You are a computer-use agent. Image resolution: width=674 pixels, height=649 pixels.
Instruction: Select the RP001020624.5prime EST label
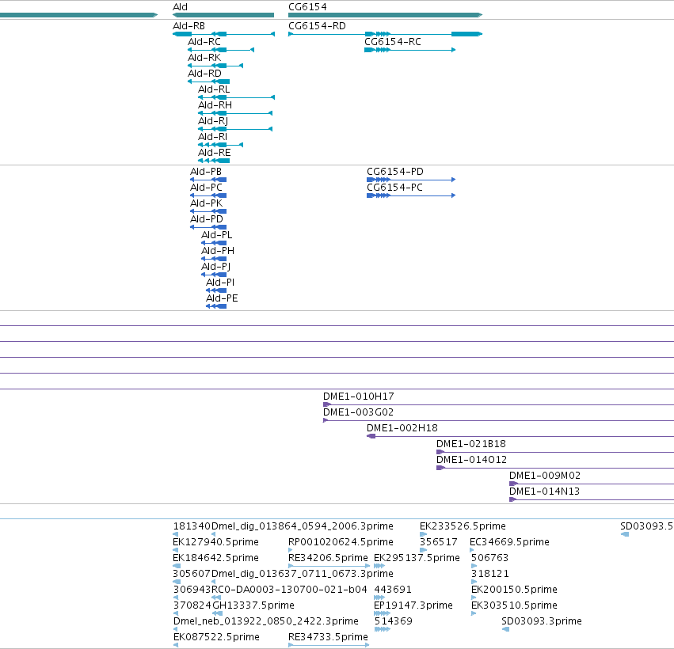click(341, 542)
